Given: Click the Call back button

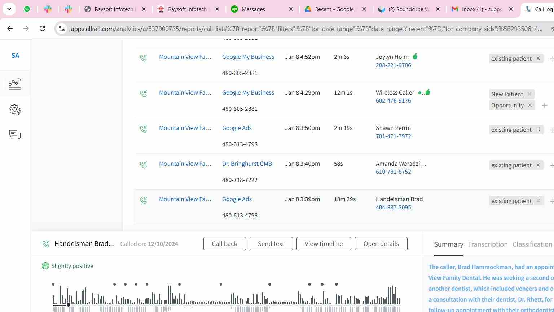Looking at the screenshot, I should point(224,244).
